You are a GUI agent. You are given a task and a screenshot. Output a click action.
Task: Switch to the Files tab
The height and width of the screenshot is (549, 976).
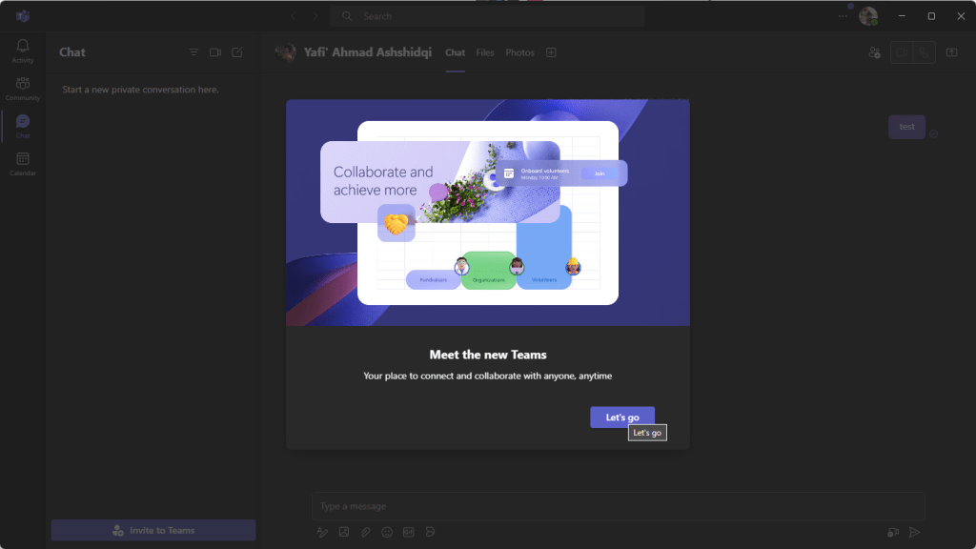(x=485, y=52)
